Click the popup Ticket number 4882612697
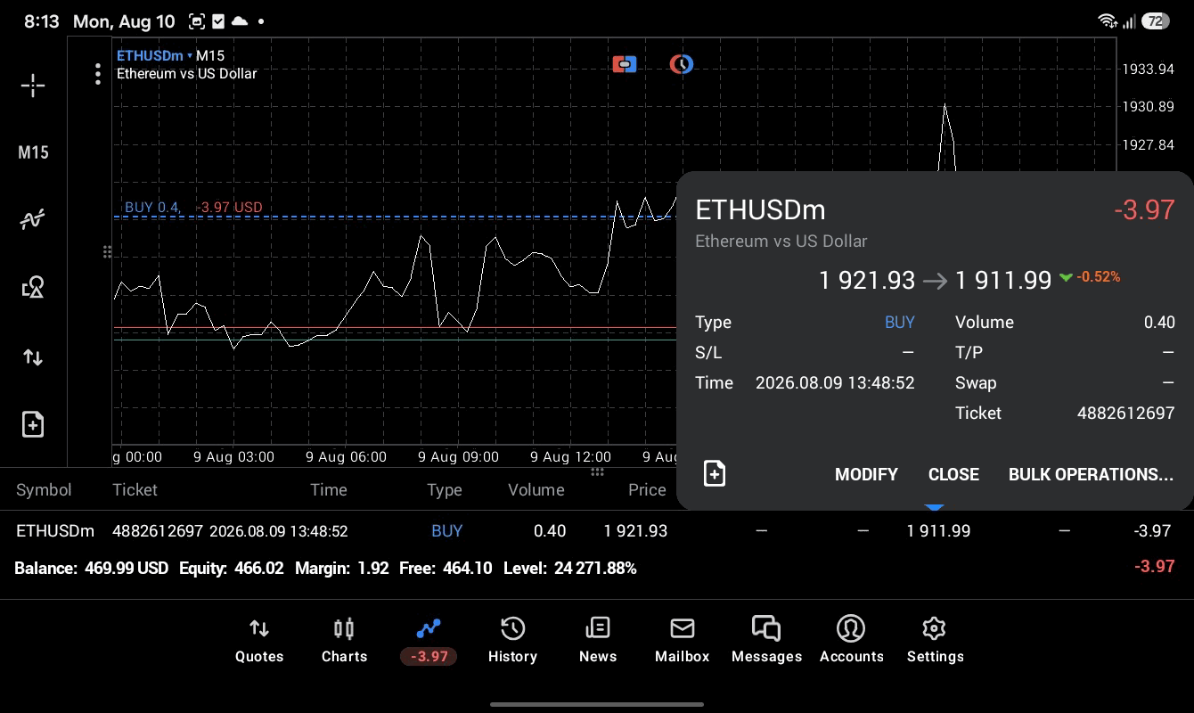This screenshot has width=1194, height=713. pos(1125,413)
